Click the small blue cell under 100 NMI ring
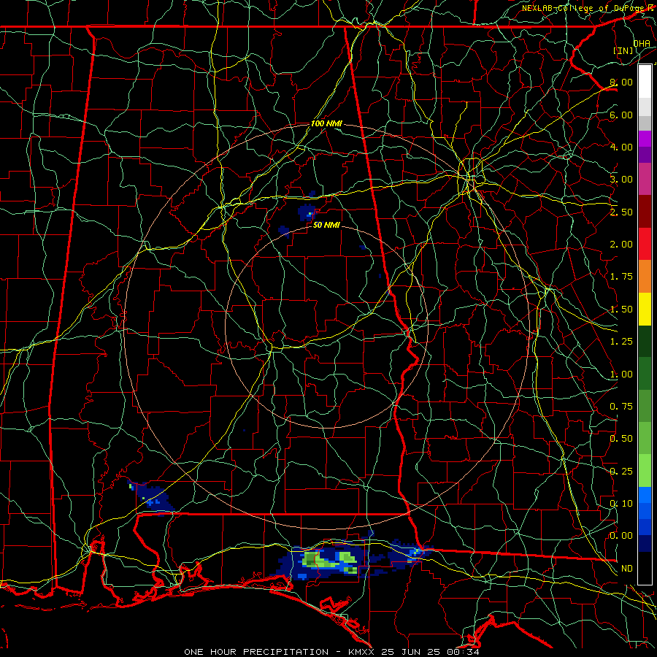The height and width of the screenshot is (657, 657). pyautogui.click(x=307, y=212)
